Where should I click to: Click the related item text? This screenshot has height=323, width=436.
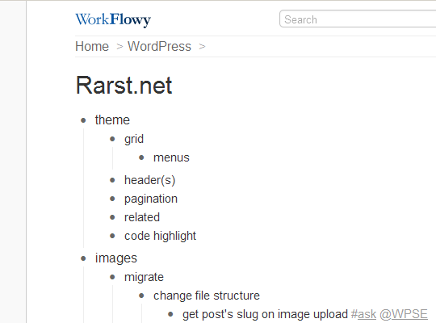[142, 217]
